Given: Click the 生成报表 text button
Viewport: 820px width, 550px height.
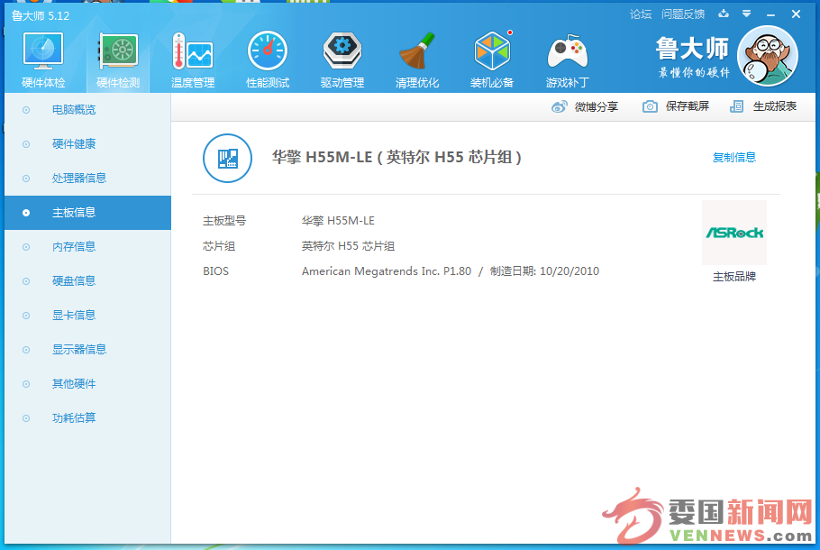Looking at the screenshot, I should (x=775, y=106).
